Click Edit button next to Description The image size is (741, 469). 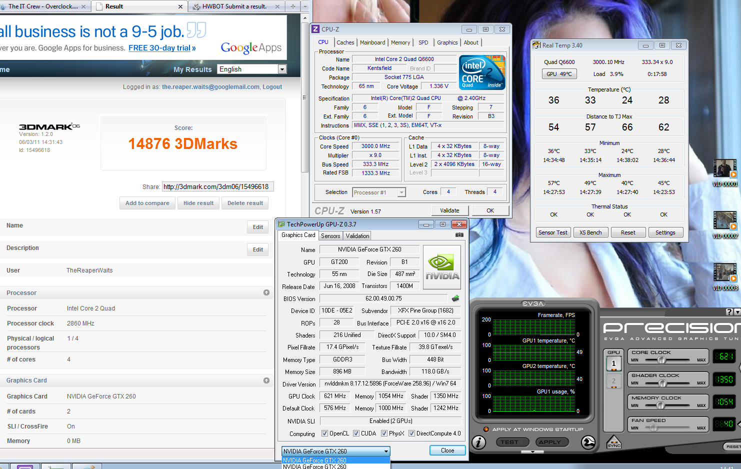click(x=258, y=249)
